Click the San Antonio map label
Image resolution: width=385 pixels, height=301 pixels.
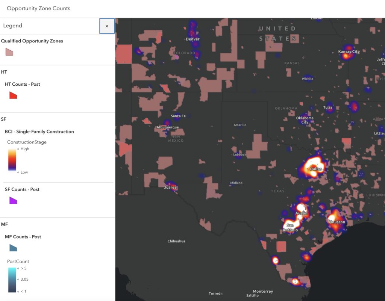(290, 228)
